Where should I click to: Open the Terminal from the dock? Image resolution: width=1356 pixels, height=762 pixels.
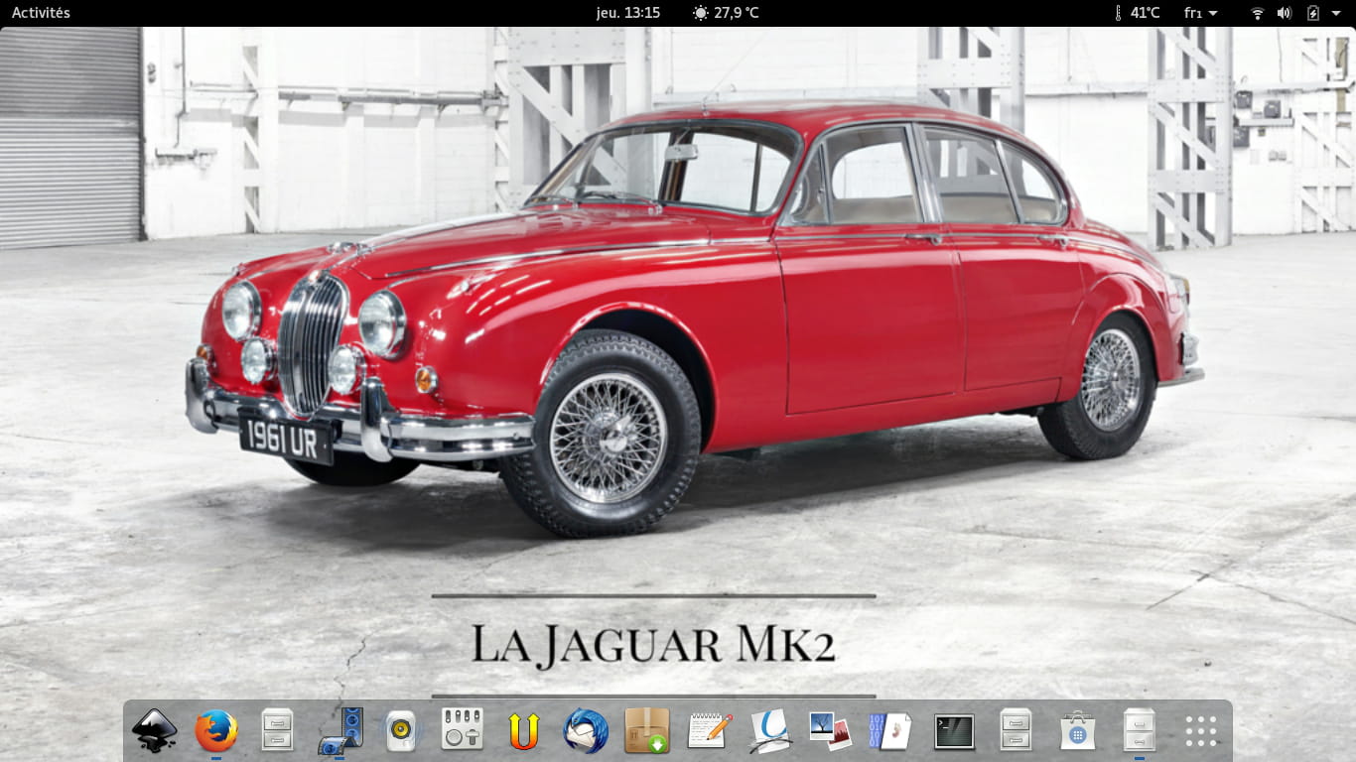coord(954,732)
